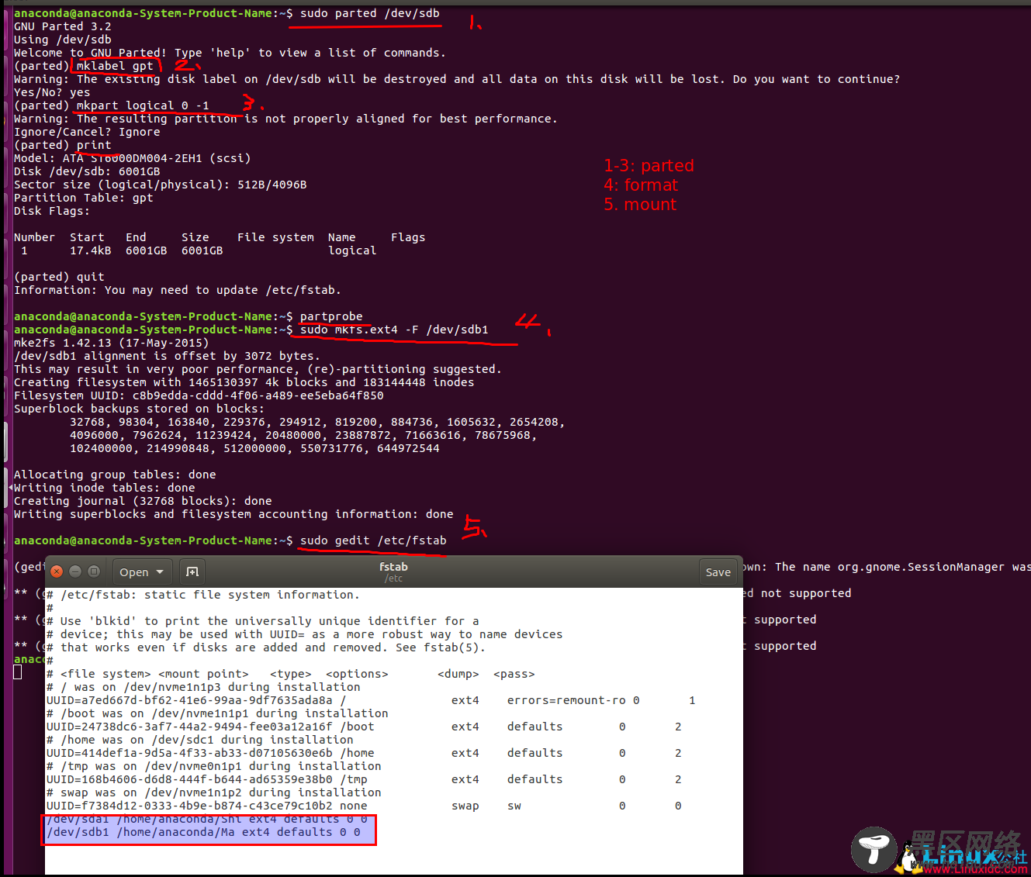The height and width of the screenshot is (877, 1031).
Task: Click 'Sector size (logical/physical)' line
Action: [x=161, y=185]
